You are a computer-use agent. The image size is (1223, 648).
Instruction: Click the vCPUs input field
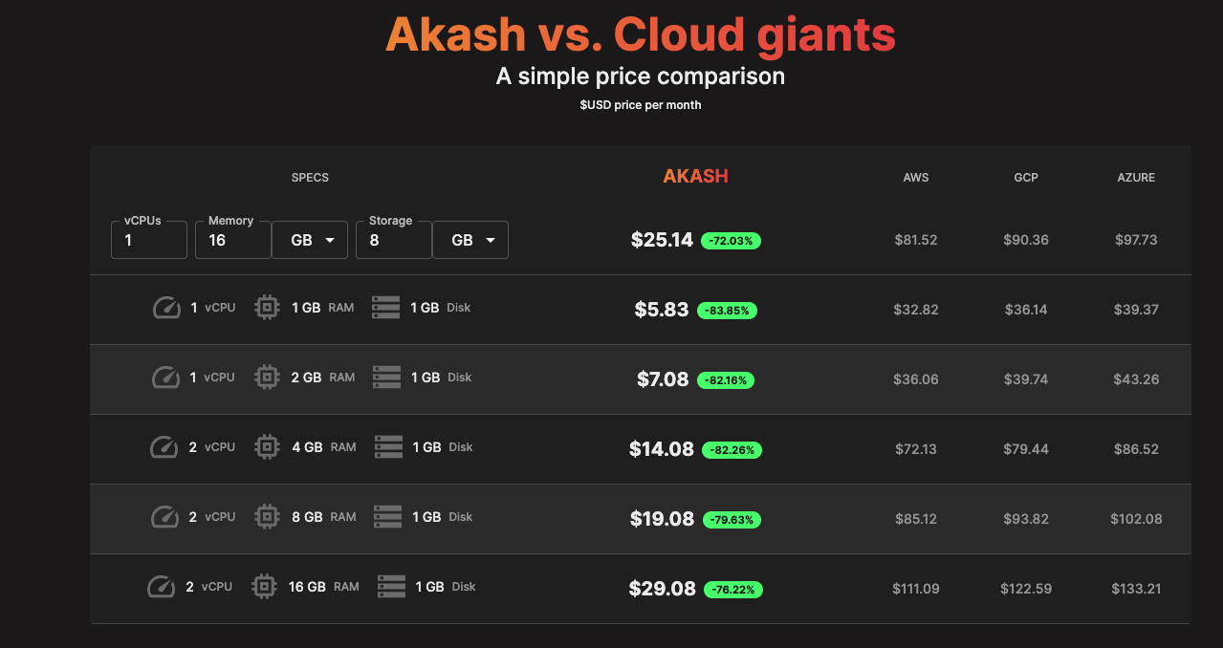[149, 240]
